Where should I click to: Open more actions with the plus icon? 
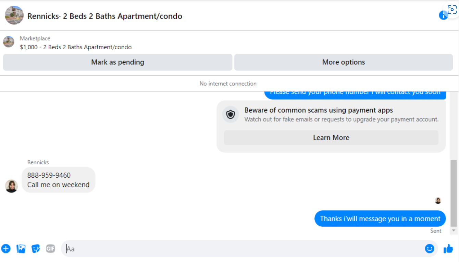click(6, 249)
